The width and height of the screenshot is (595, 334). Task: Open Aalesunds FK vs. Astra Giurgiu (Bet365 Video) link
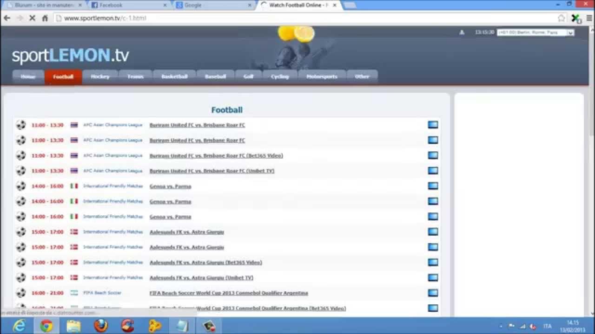(x=206, y=263)
